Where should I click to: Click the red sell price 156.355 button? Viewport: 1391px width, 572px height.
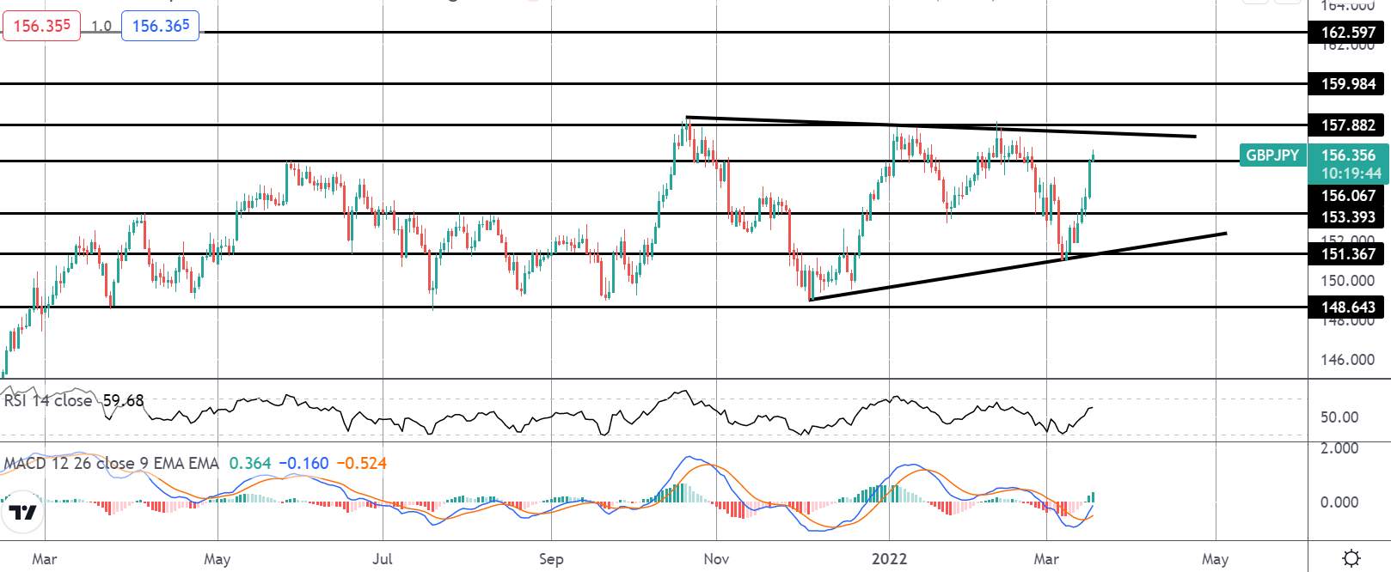coord(42,26)
